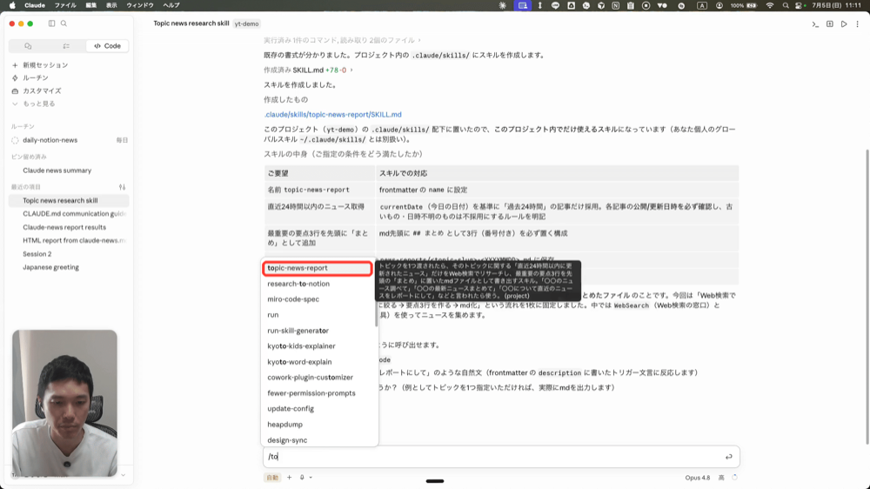
Task: Expand the 作成済み SKILL.md diff chevron
Action: pyautogui.click(x=351, y=70)
